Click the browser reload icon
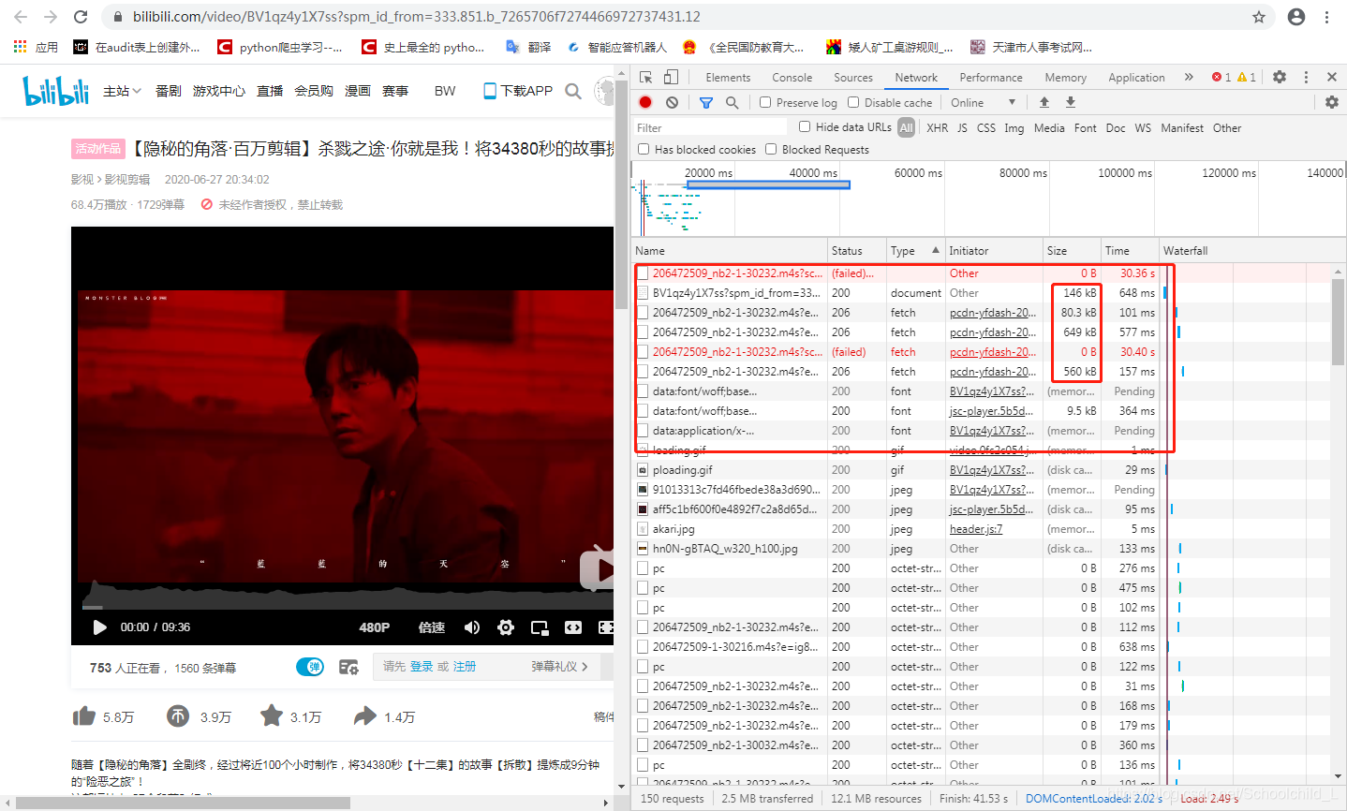 pyautogui.click(x=81, y=17)
